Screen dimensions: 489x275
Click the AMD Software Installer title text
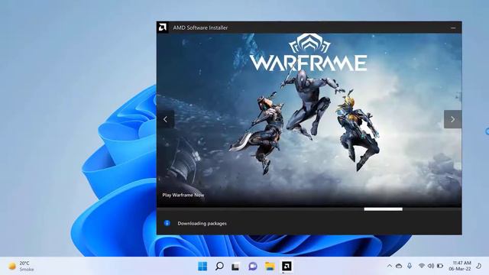pos(200,27)
